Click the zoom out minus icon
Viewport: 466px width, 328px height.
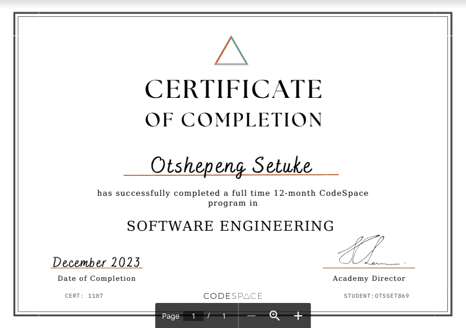pyautogui.click(x=252, y=316)
